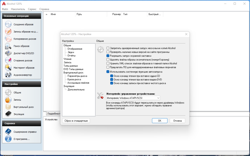Image resolution: width=250 pixels, height=156 pixels.
Task: Confirm the settings with the ОК button
Action: click(x=159, y=121)
